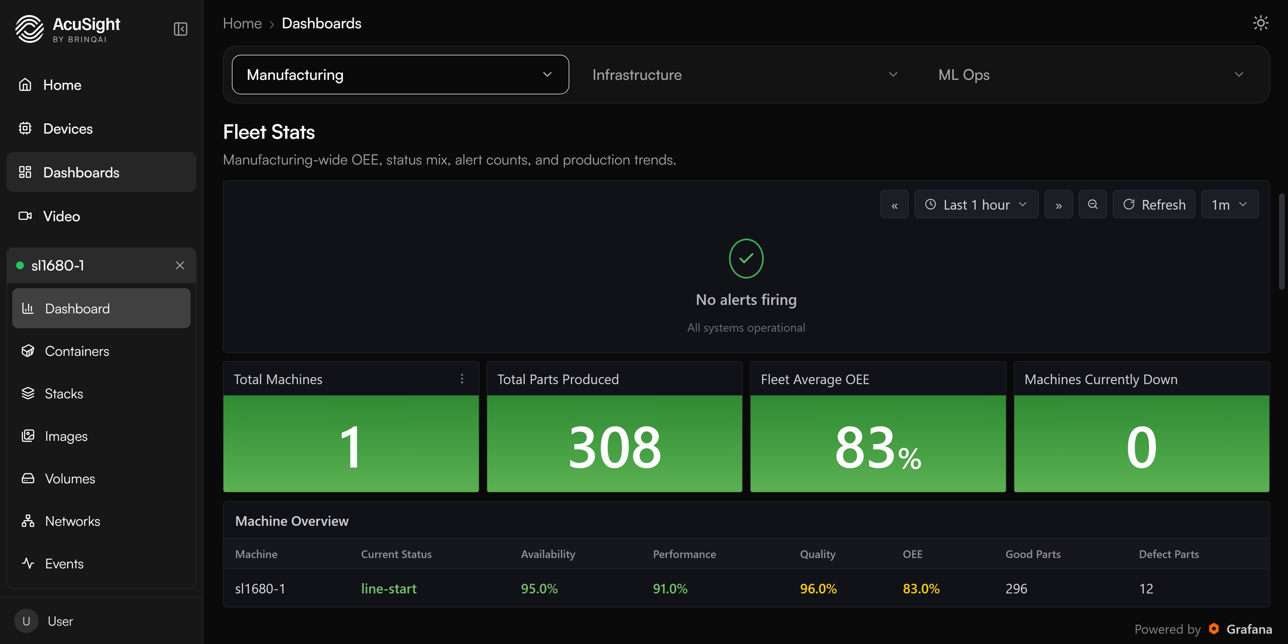Click the Fleet Average OEE value 83%
Viewport: 1288px width, 644px height.
[878, 447]
